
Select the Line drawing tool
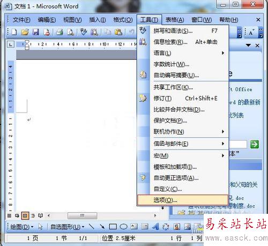click(92, 227)
